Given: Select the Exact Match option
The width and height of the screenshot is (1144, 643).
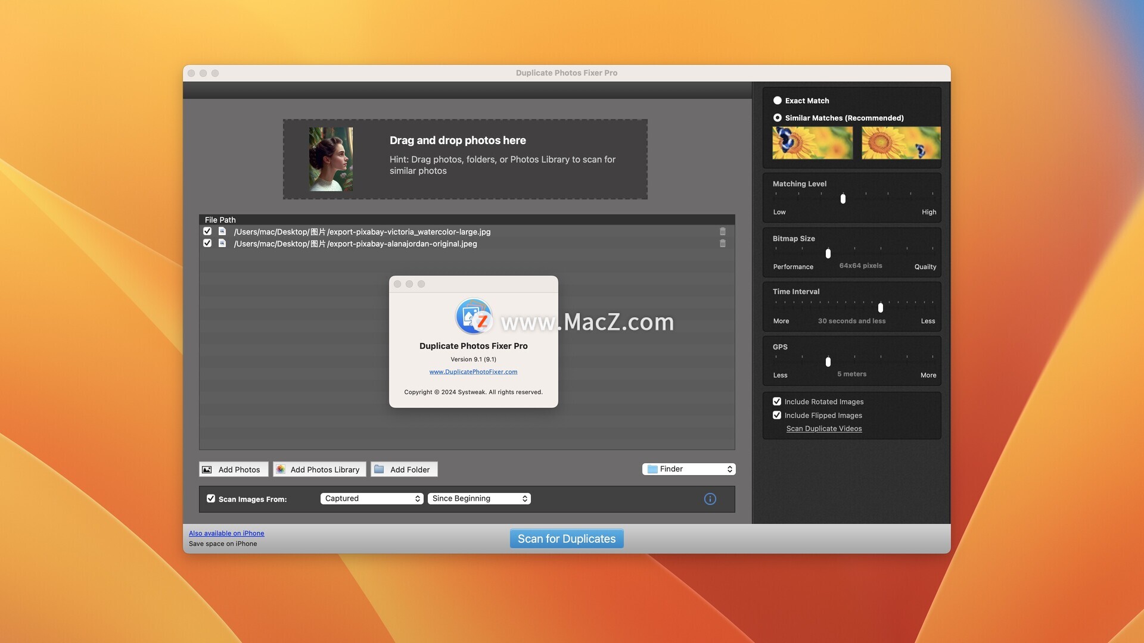Looking at the screenshot, I should (778, 101).
